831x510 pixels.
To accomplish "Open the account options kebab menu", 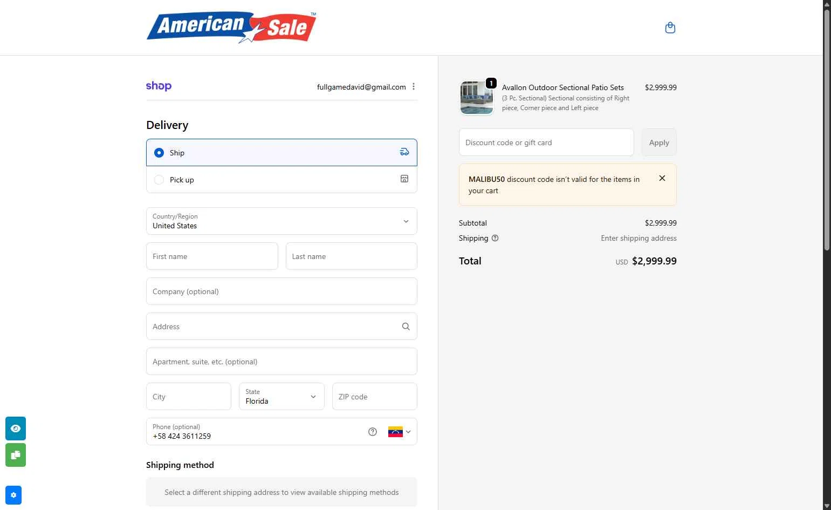I will click(414, 86).
